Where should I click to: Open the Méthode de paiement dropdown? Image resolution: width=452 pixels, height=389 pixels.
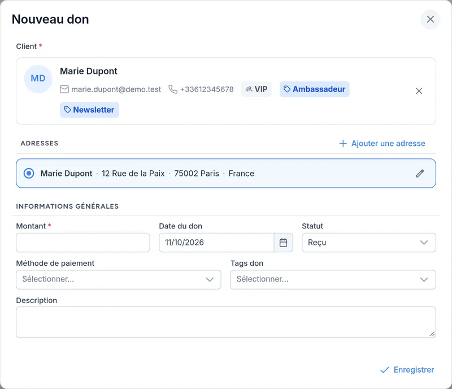coord(119,280)
